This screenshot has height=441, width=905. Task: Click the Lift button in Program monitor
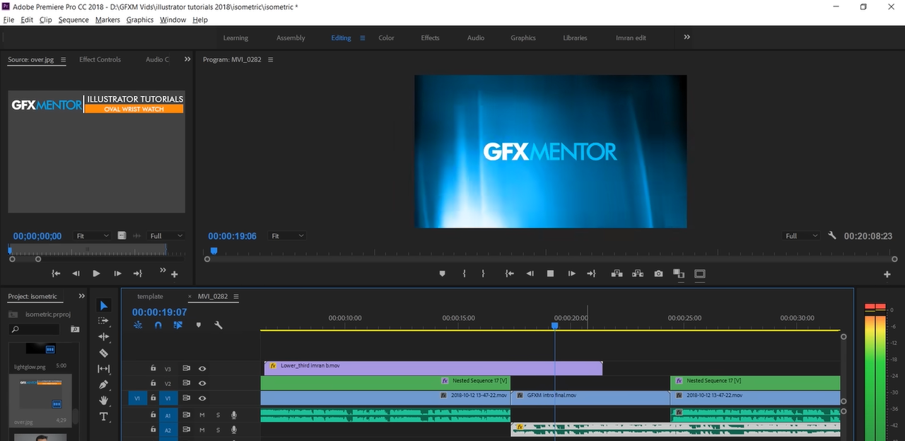point(617,274)
